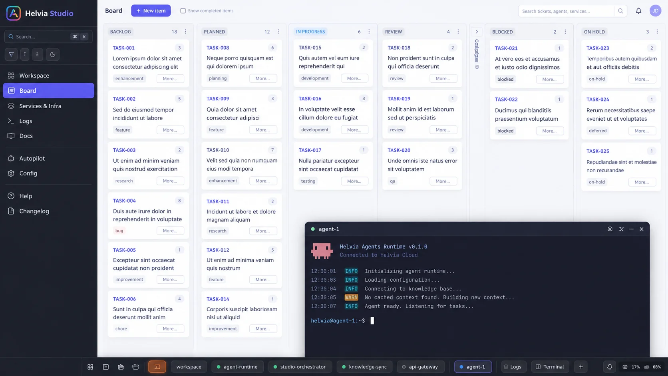Add a new bottom bar tab
Screen dimensions: 668x376
click(581, 367)
